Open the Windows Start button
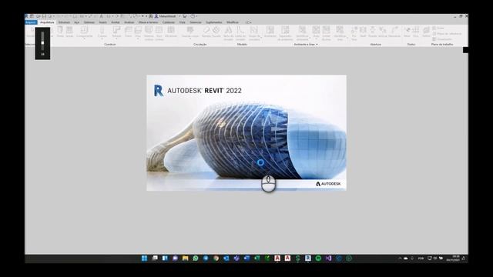The width and height of the screenshot is (493, 277). click(144, 259)
